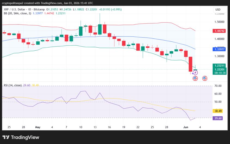Click the open price O1.21053
This screenshot has width=230, height=144.
pyautogui.click(x=52, y=9)
